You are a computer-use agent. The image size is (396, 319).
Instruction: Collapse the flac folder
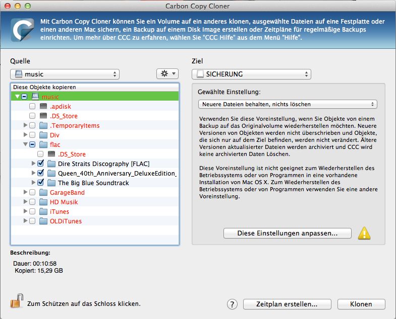coord(25,145)
